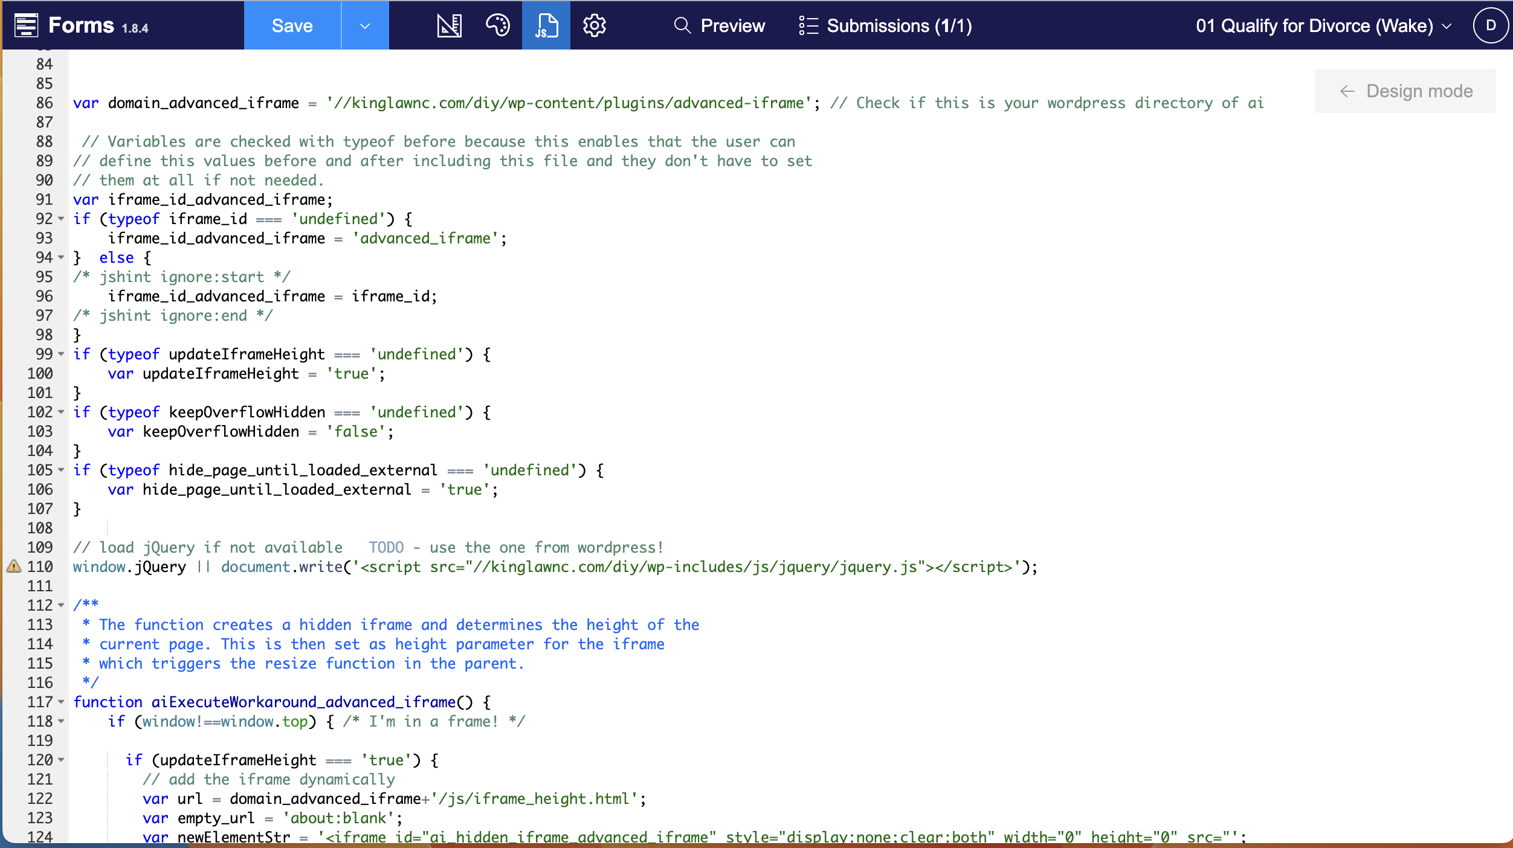1513x848 pixels.
Task: Select the JS file editor icon
Action: click(x=546, y=25)
